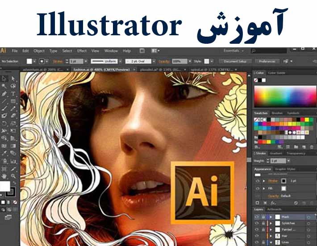
Task: Select the Pencil tool
Action: (x=13, y=108)
